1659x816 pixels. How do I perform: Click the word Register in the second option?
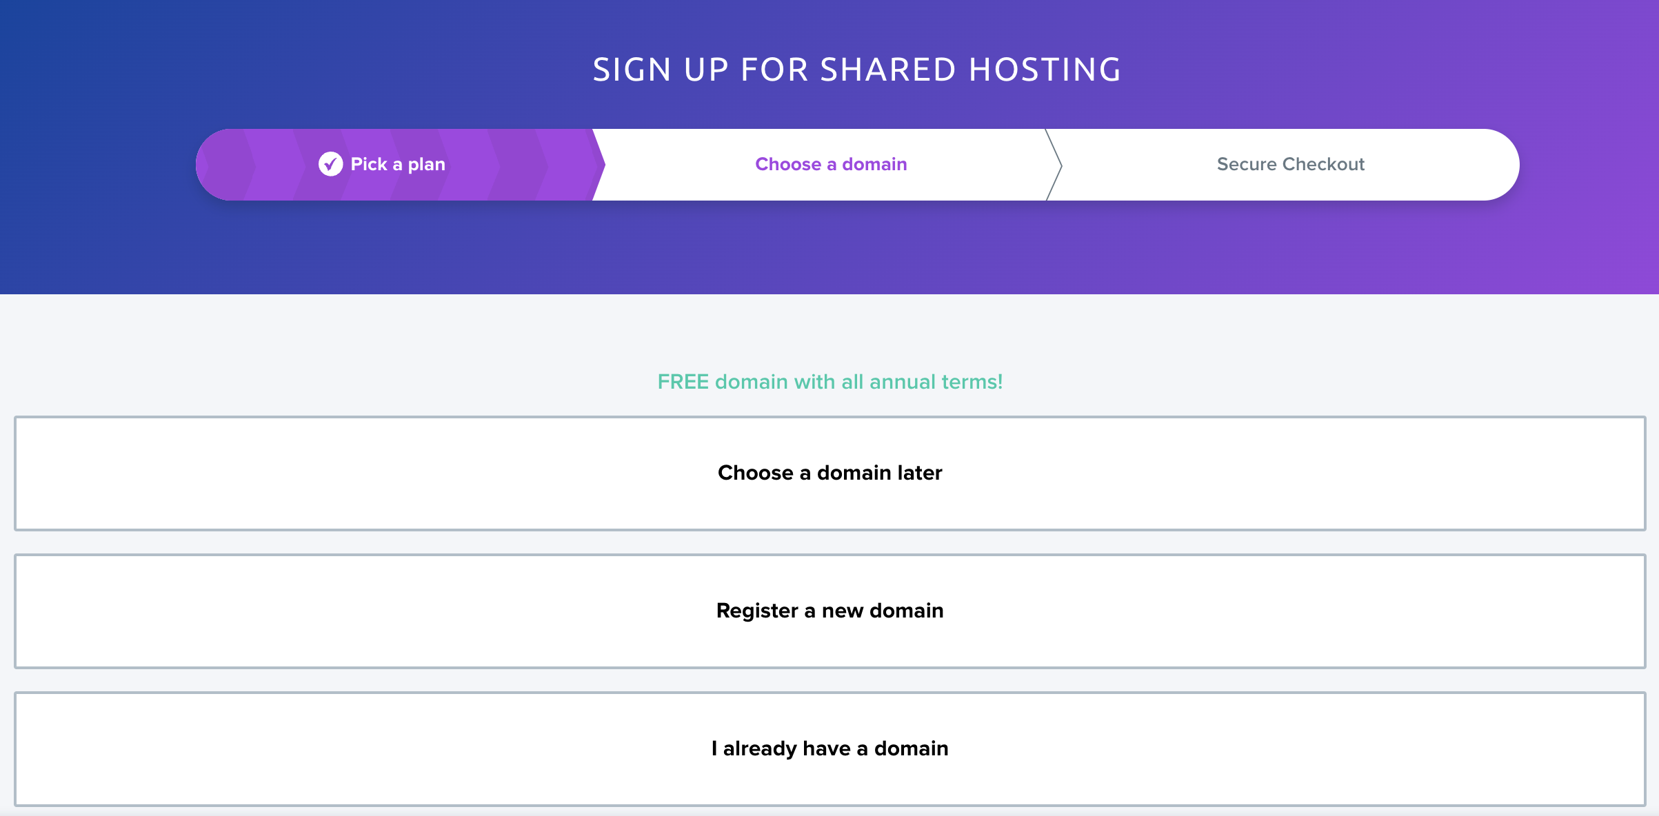757,611
